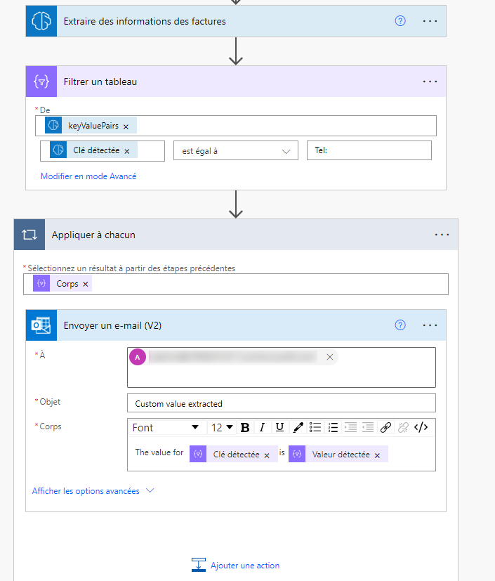This screenshot has height=581, width=495.
Task: Open the ellipsis menu for Filtrer un tableau
Action: point(430,81)
